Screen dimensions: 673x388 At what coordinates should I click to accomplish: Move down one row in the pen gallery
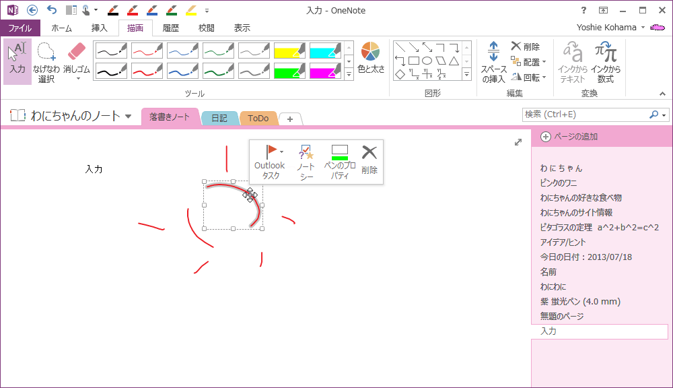pyautogui.click(x=349, y=61)
